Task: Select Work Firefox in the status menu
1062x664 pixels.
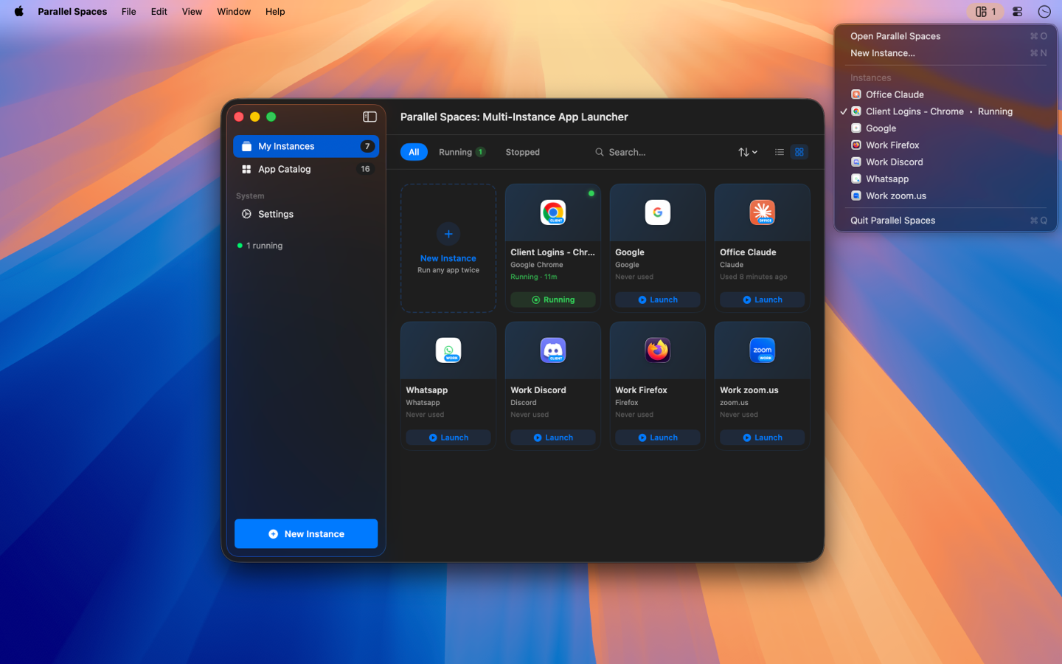Action: 945,145
